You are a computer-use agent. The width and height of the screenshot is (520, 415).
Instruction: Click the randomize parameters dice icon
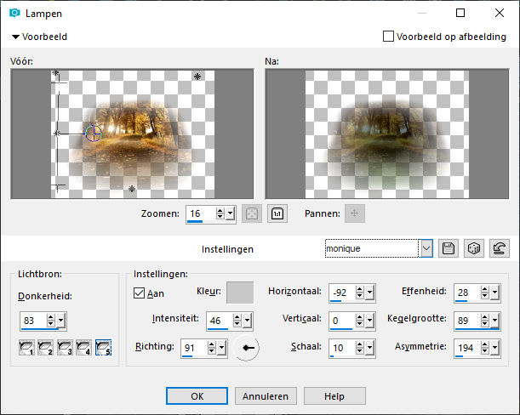click(474, 248)
